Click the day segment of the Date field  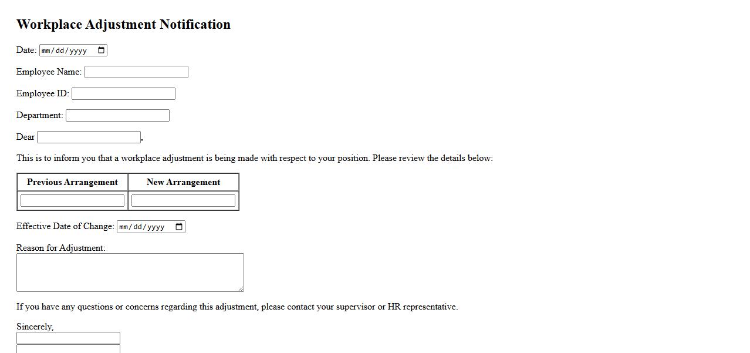click(60, 51)
